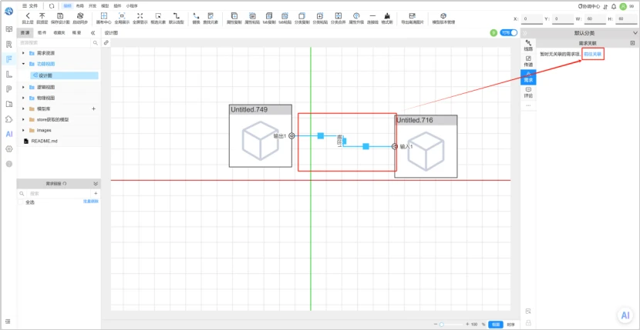The height and width of the screenshot is (330, 640).
Task: Collapse the requirement link panel chevron
Action: (x=96, y=184)
